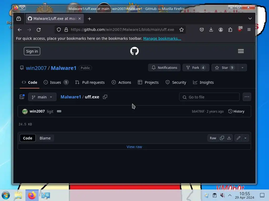Viewport: 269px width, 201px height.
Task: Open the Windows Start menu orb
Action: (x=6, y=195)
